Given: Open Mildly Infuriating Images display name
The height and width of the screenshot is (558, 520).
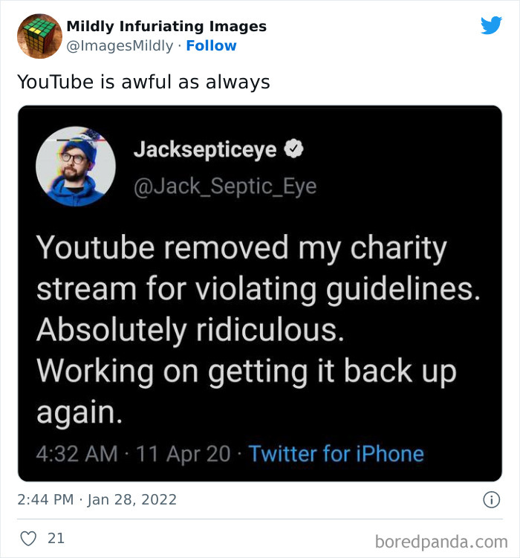Looking at the screenshot, I should [x=166, y=26].
